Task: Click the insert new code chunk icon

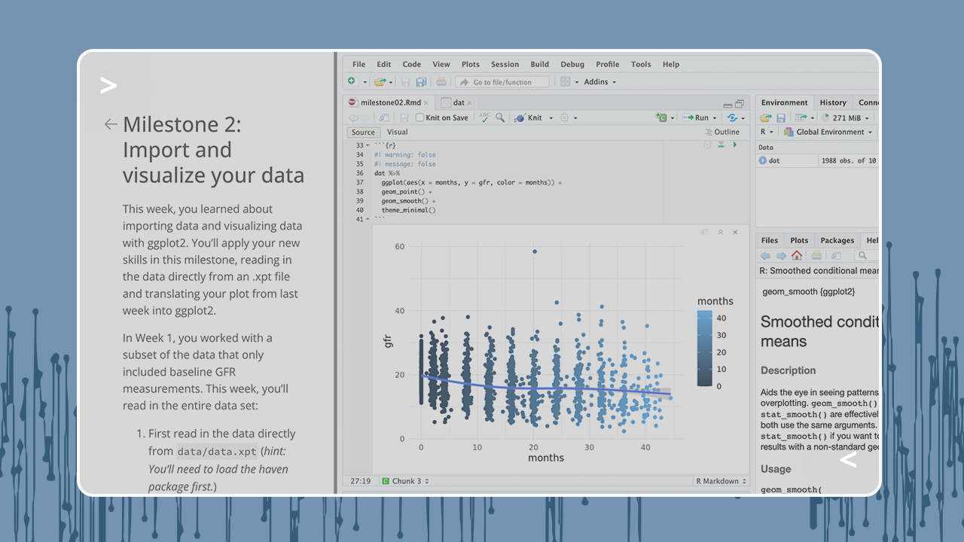Action: tap(661, 118)
